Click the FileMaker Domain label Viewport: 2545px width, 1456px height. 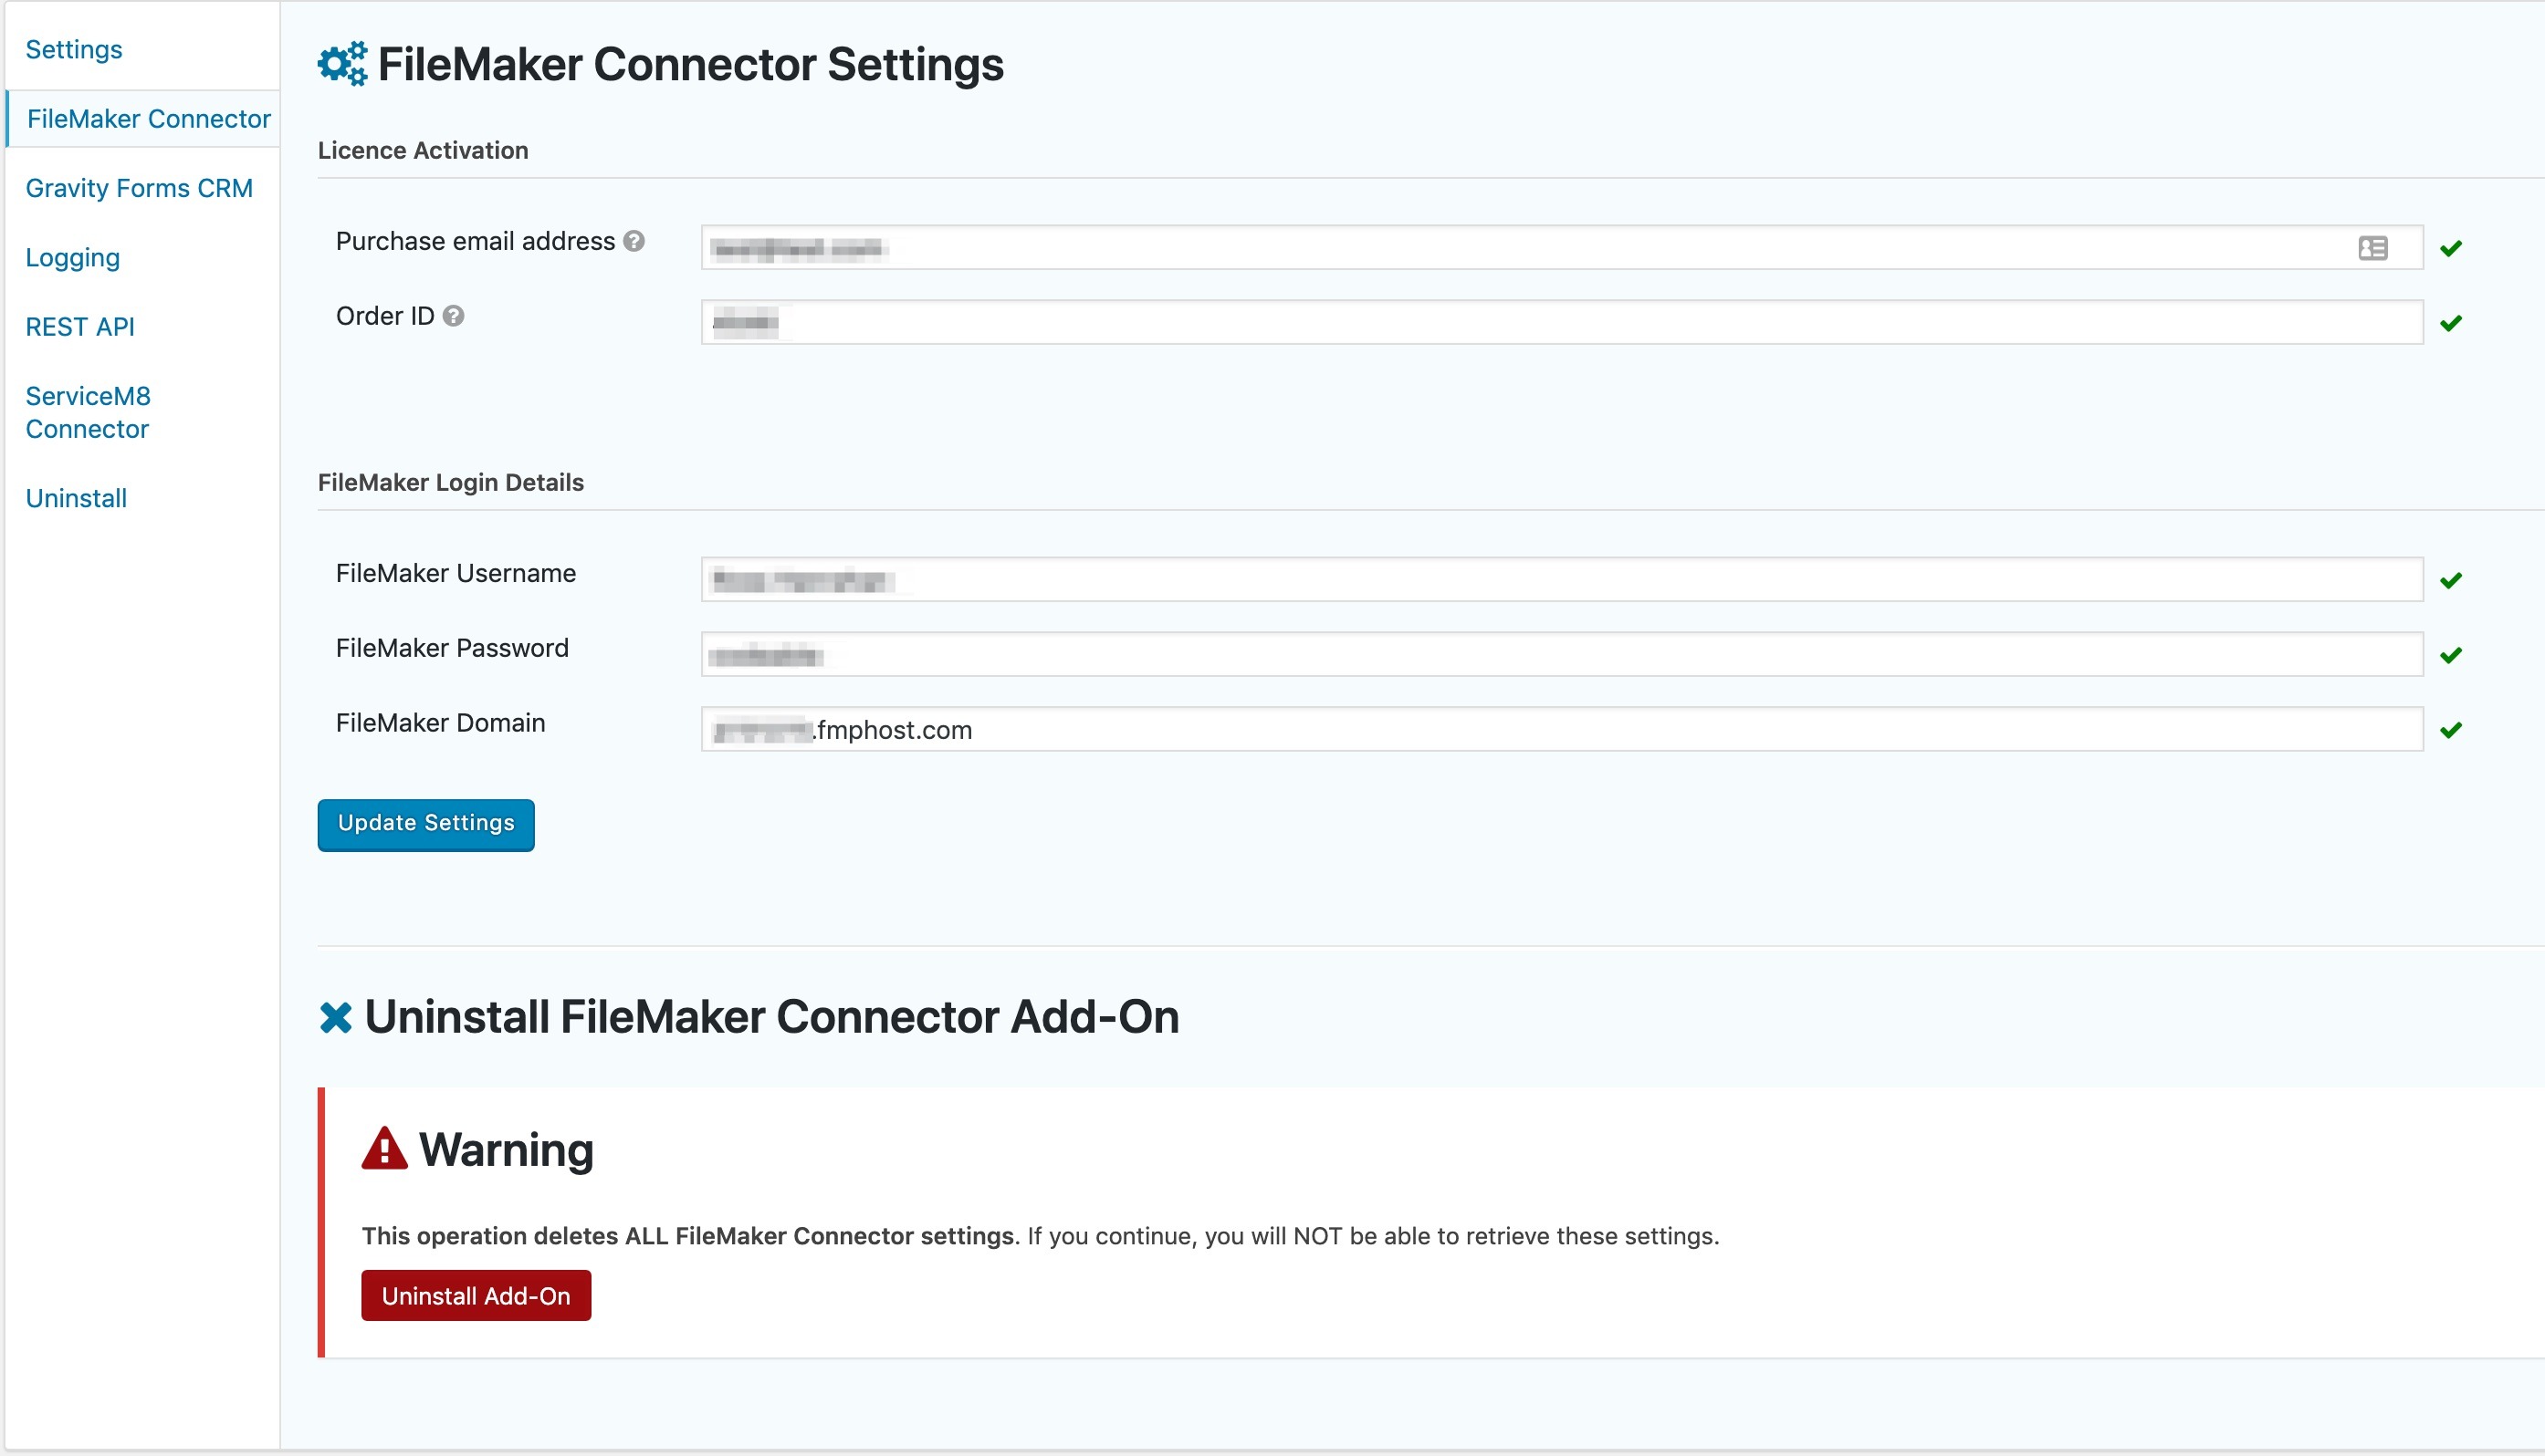coord(441,723)
